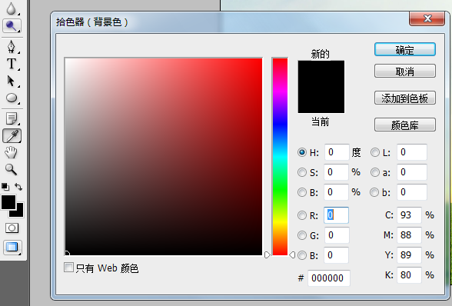Reset default foreground and background colors

pyautogui.click(x=5, y=187)
